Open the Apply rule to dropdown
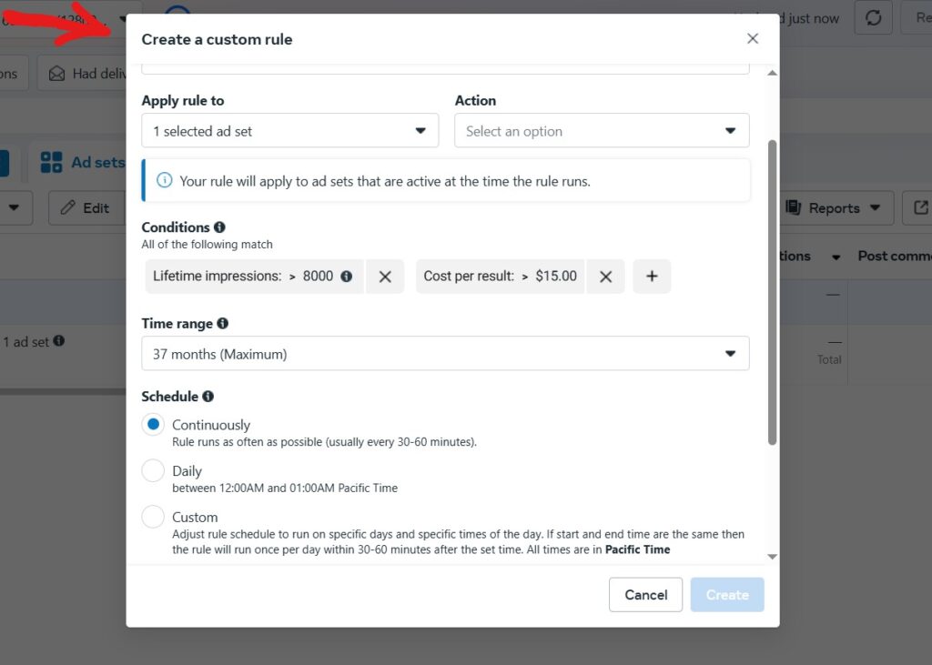The height and width of the screenshot is (665, 932). (290, 131)
